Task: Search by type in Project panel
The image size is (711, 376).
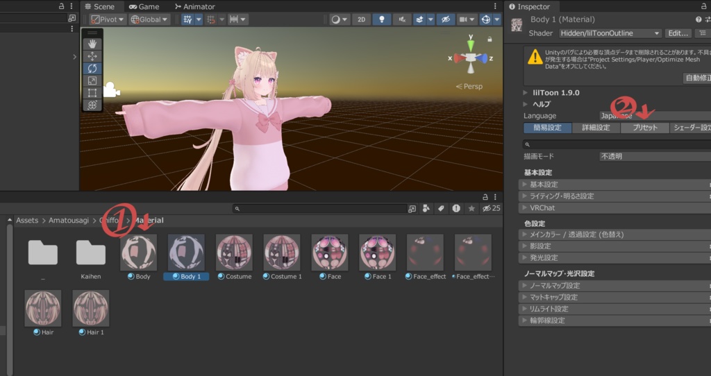Action: point(426,208)
